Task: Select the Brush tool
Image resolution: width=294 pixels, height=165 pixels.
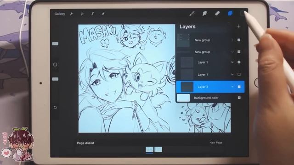Action: [x=192, y=13]
